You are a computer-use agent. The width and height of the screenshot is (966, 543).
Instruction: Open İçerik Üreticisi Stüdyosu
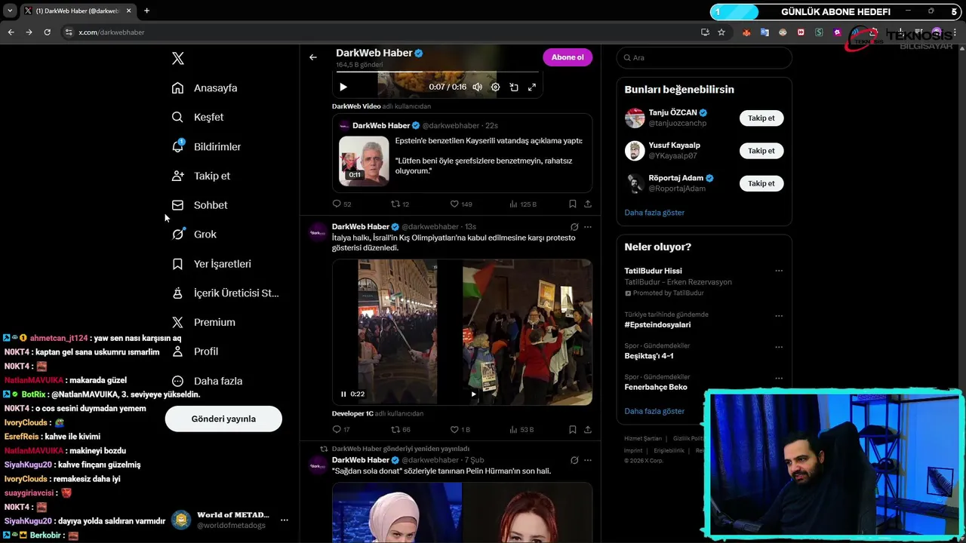tap(226, 293)
